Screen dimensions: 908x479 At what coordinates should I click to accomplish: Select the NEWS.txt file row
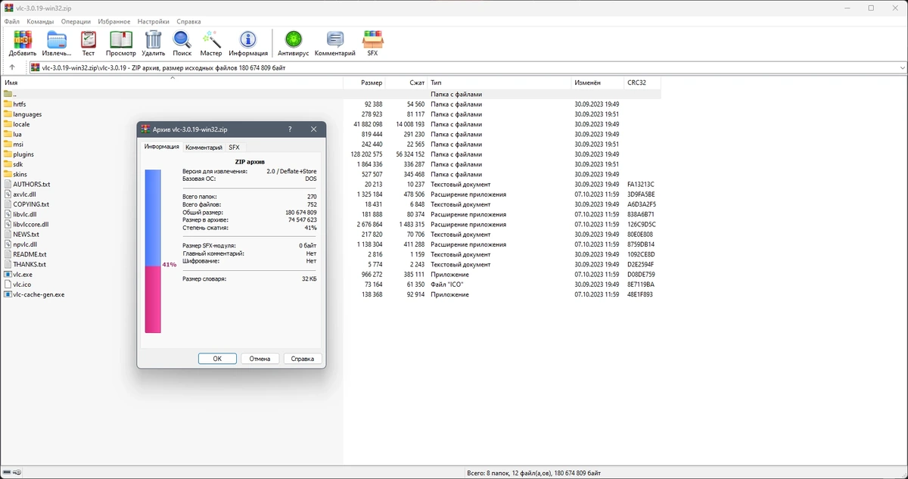click(x=331, y=235)
